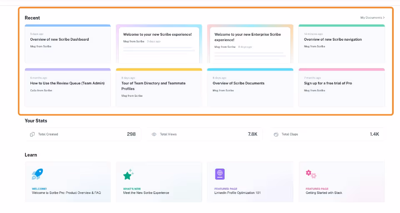
Task: Click the Your Stats heading
Action: coord(36,121)
